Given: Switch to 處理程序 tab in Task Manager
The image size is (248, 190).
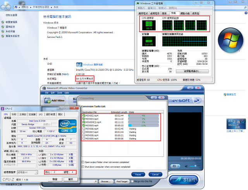Looking at the screenshot, I should [x=155, y=14].
